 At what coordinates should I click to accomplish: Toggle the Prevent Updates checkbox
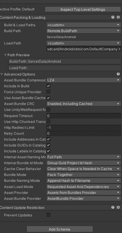(48, 215)
